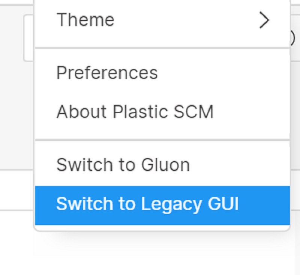
Task: Click the partially hidden box behind the menu
Action: coord(28,38)
